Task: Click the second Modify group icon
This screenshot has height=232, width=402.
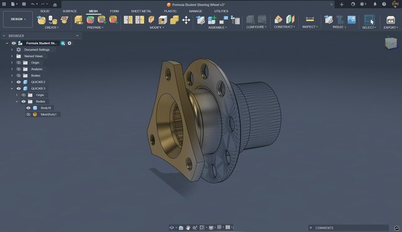Action: click(x=139, y=19)
